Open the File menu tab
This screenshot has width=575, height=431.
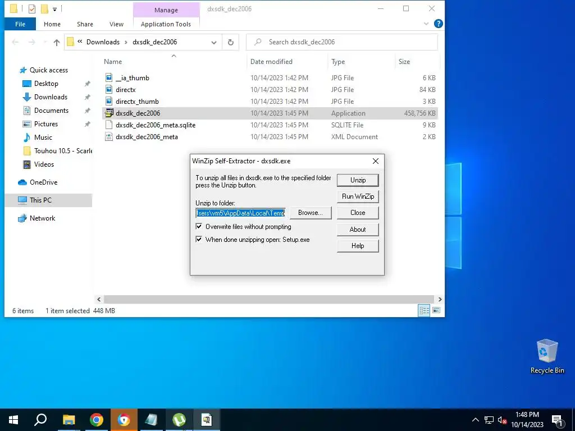(x=20, y=24)
